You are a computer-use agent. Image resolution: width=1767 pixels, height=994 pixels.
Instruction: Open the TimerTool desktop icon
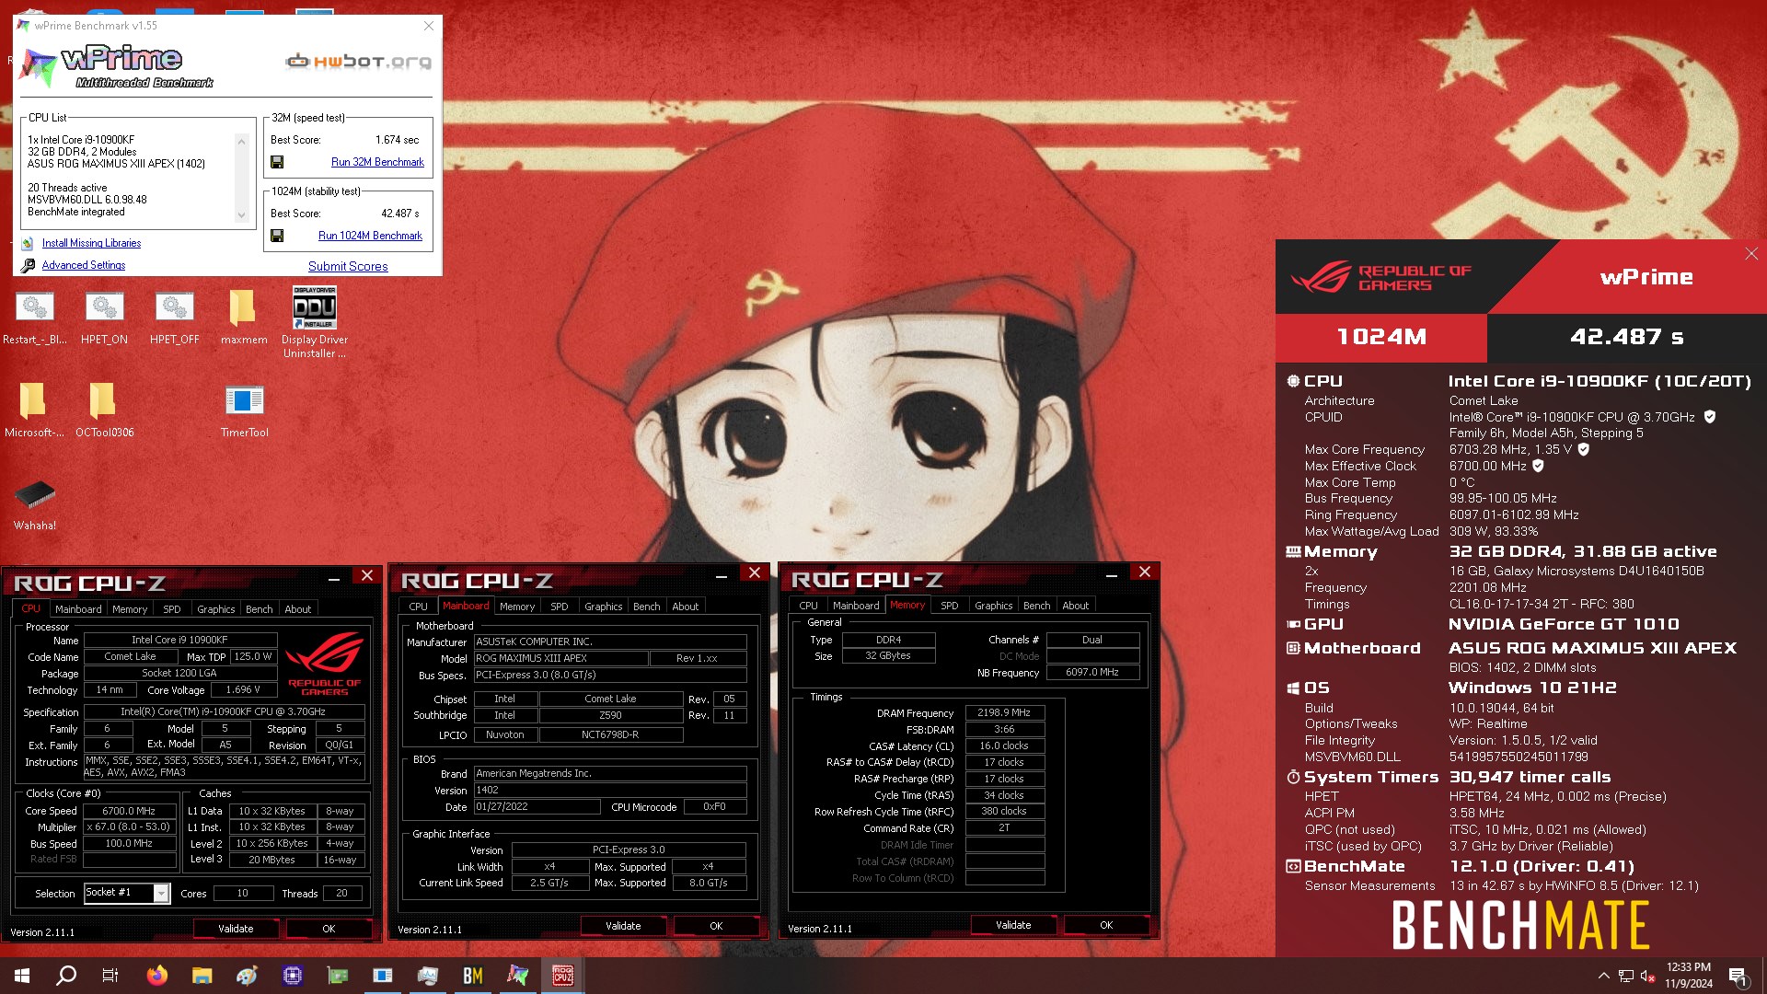click(x=244, y=410)
